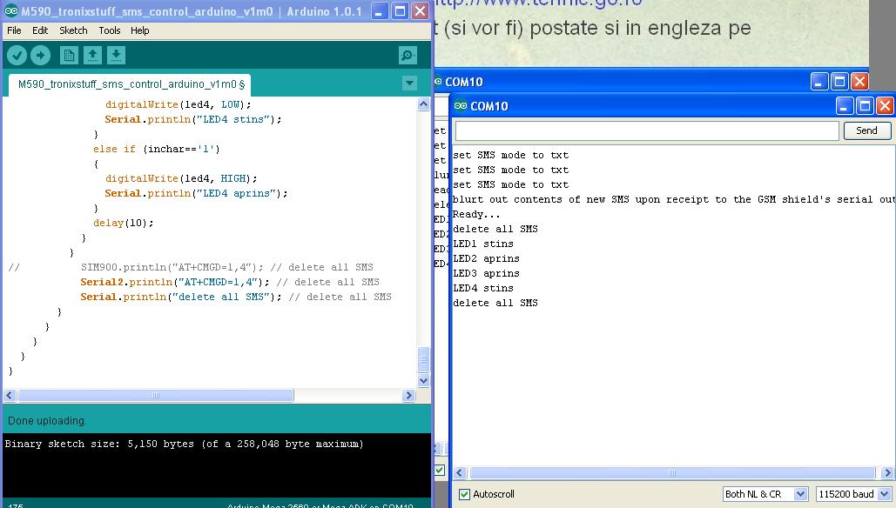This screenshot has width=896, height=508.
Task: Create a new sketch via toolbar icon
Action: (71, 55)
